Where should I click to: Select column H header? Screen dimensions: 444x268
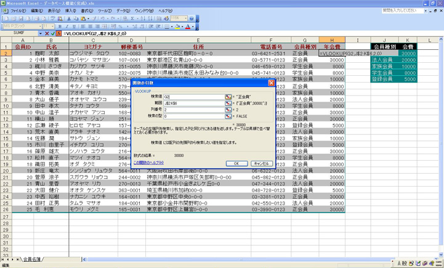(332, 40)
